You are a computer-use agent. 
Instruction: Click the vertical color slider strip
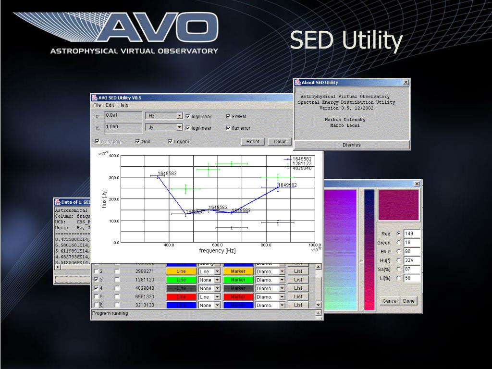(x=369, y=249)
